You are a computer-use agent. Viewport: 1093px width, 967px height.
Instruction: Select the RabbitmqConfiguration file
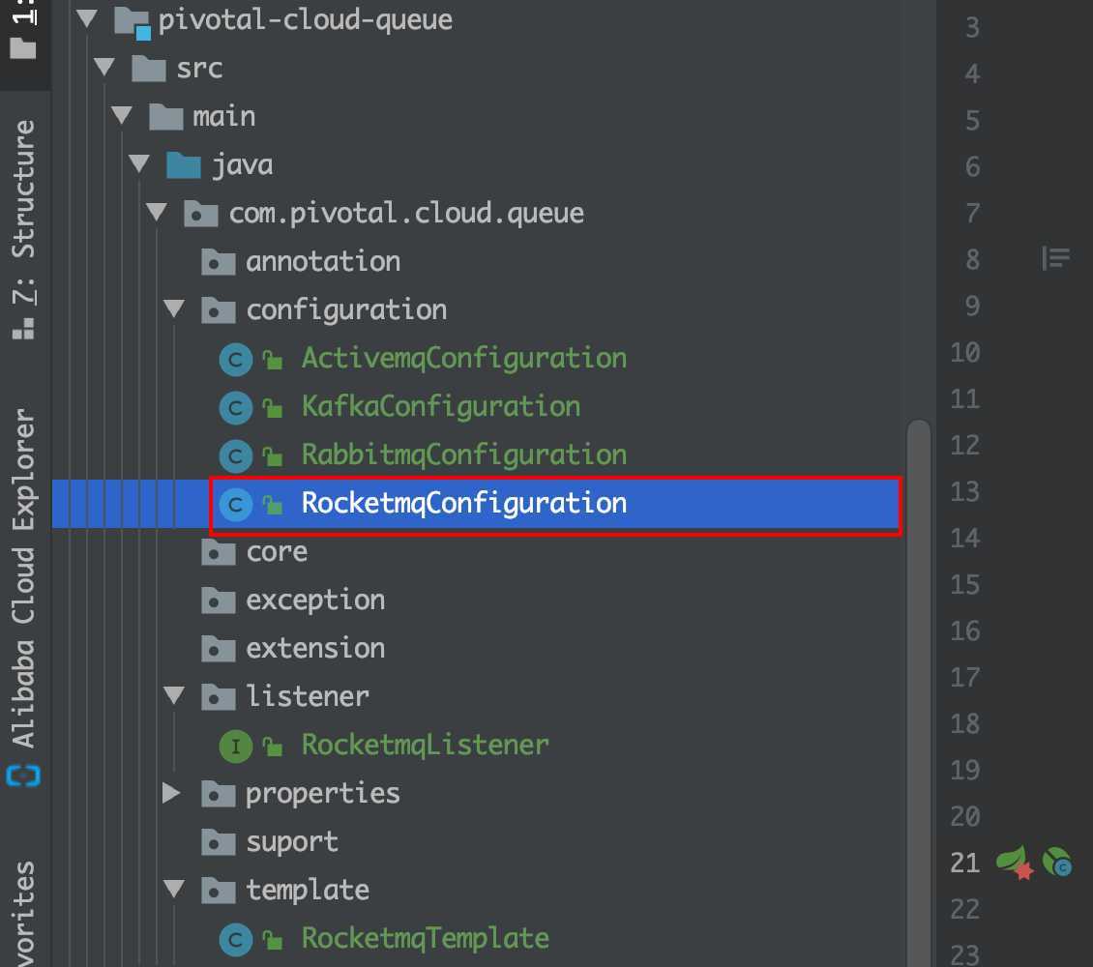coord(463,455)
